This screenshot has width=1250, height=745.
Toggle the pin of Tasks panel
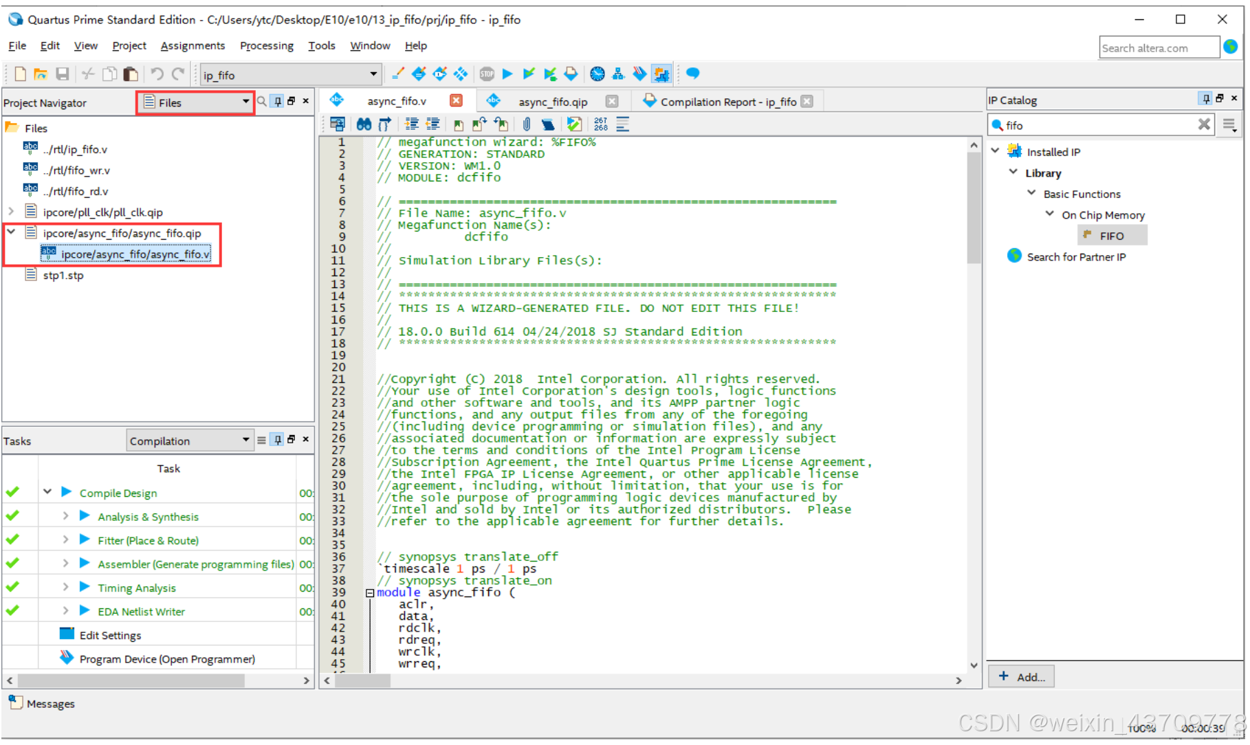tap(278, 440)
